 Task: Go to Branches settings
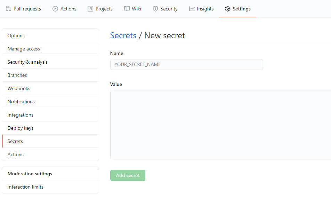tap(50, 75)
